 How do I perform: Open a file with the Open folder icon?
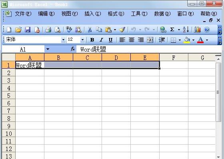[x=18, y=30]
